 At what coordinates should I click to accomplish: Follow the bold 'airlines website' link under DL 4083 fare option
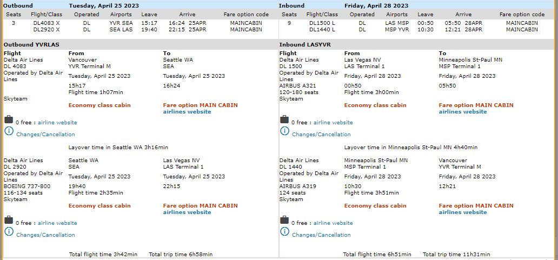[187, 112]
